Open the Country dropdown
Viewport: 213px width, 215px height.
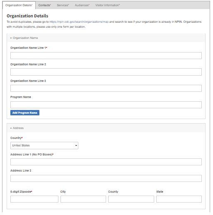pyautogui.click(x=44, y=146)
